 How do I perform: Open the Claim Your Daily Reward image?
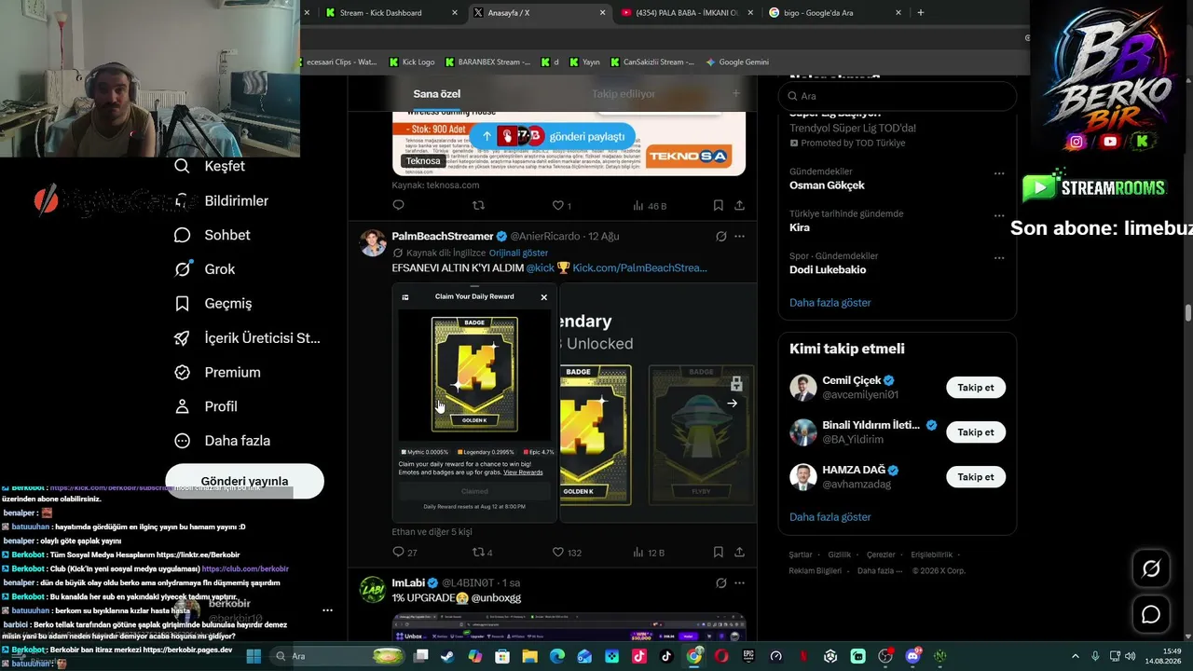pyautogui.click(x=474, y=403)
